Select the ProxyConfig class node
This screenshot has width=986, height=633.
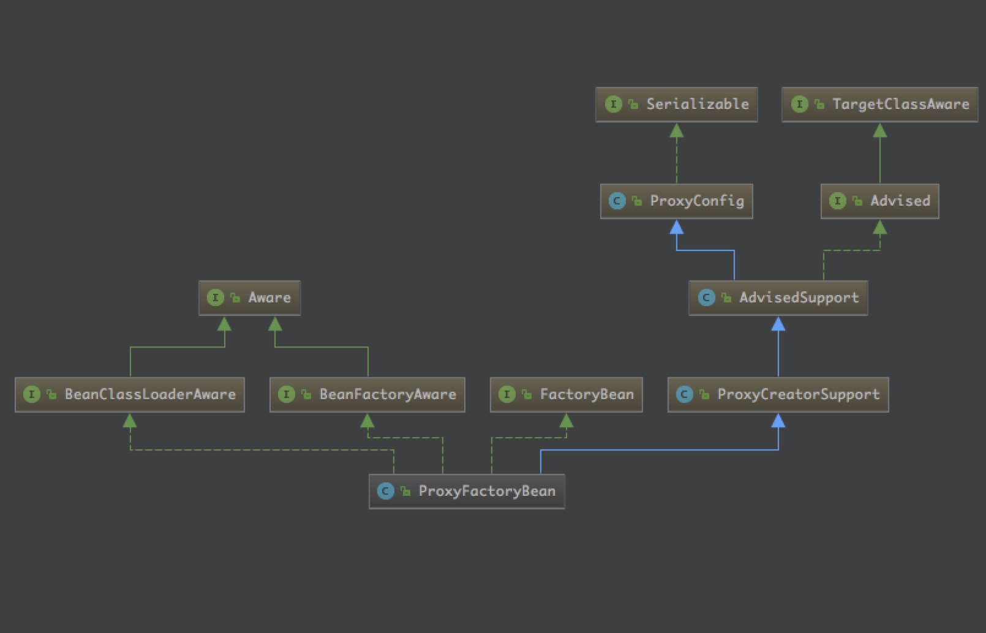click(677, 201)
